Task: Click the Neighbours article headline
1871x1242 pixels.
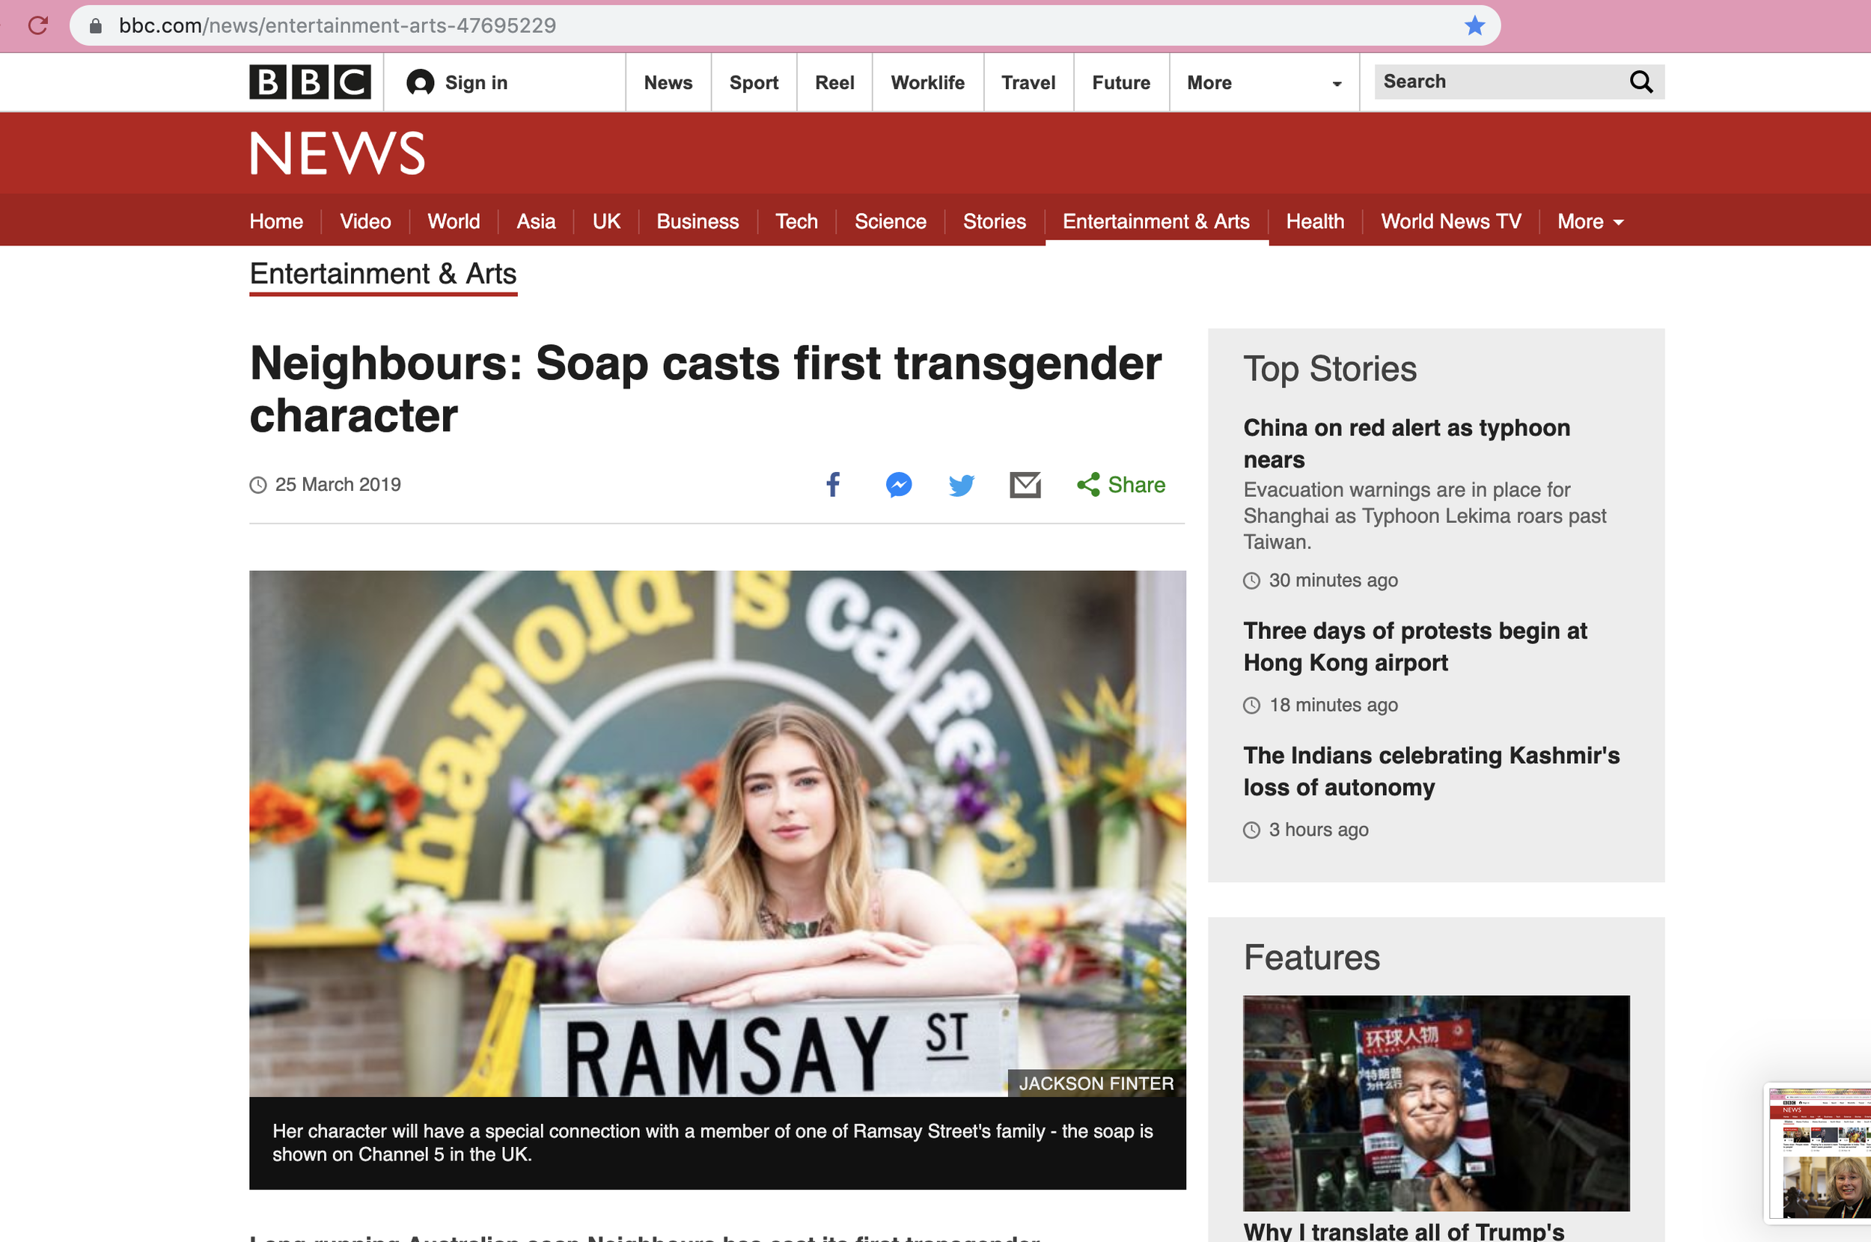Action: (705, 389)
